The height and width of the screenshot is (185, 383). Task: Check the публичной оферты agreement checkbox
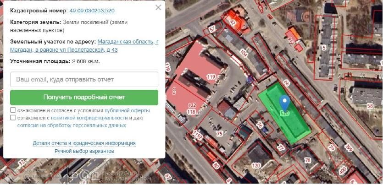13,110
